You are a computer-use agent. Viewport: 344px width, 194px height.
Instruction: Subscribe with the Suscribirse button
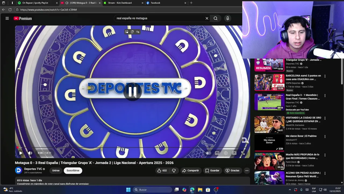coord(73,171)
